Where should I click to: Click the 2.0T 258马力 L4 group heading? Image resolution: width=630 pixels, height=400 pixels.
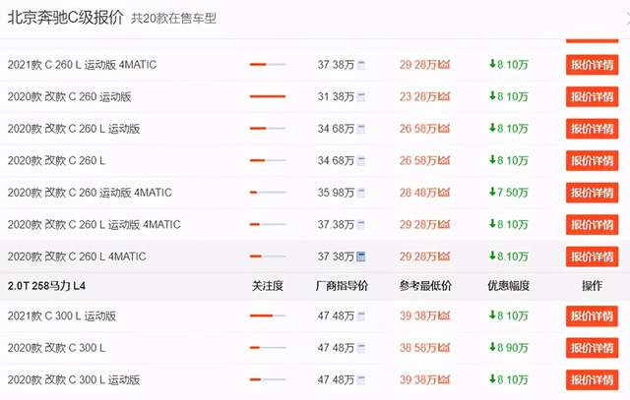point(46,286)
